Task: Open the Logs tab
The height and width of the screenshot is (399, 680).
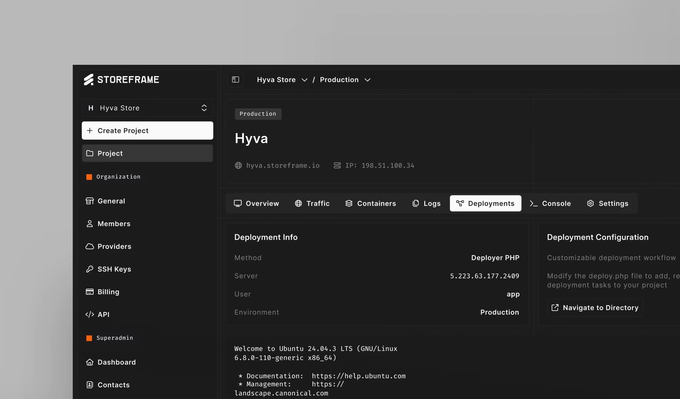Action: point(426,204)
